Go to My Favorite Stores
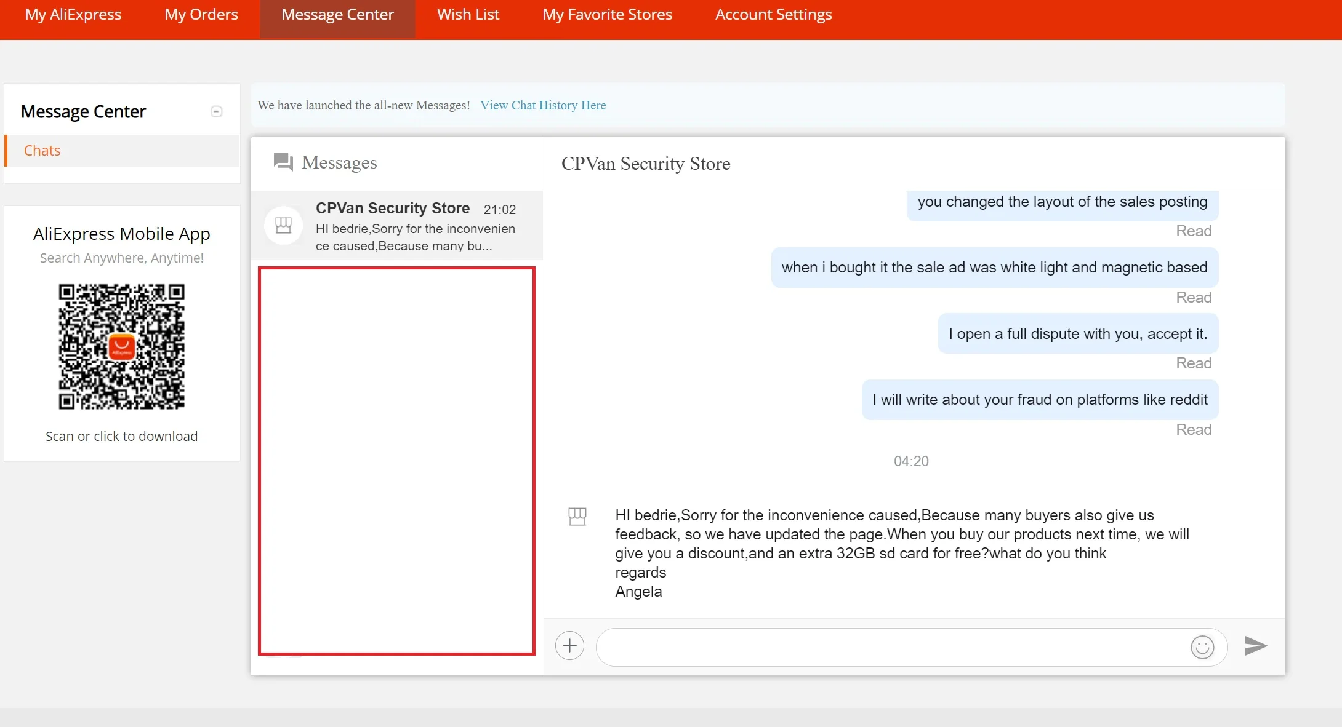 click(x=607, y=15)
